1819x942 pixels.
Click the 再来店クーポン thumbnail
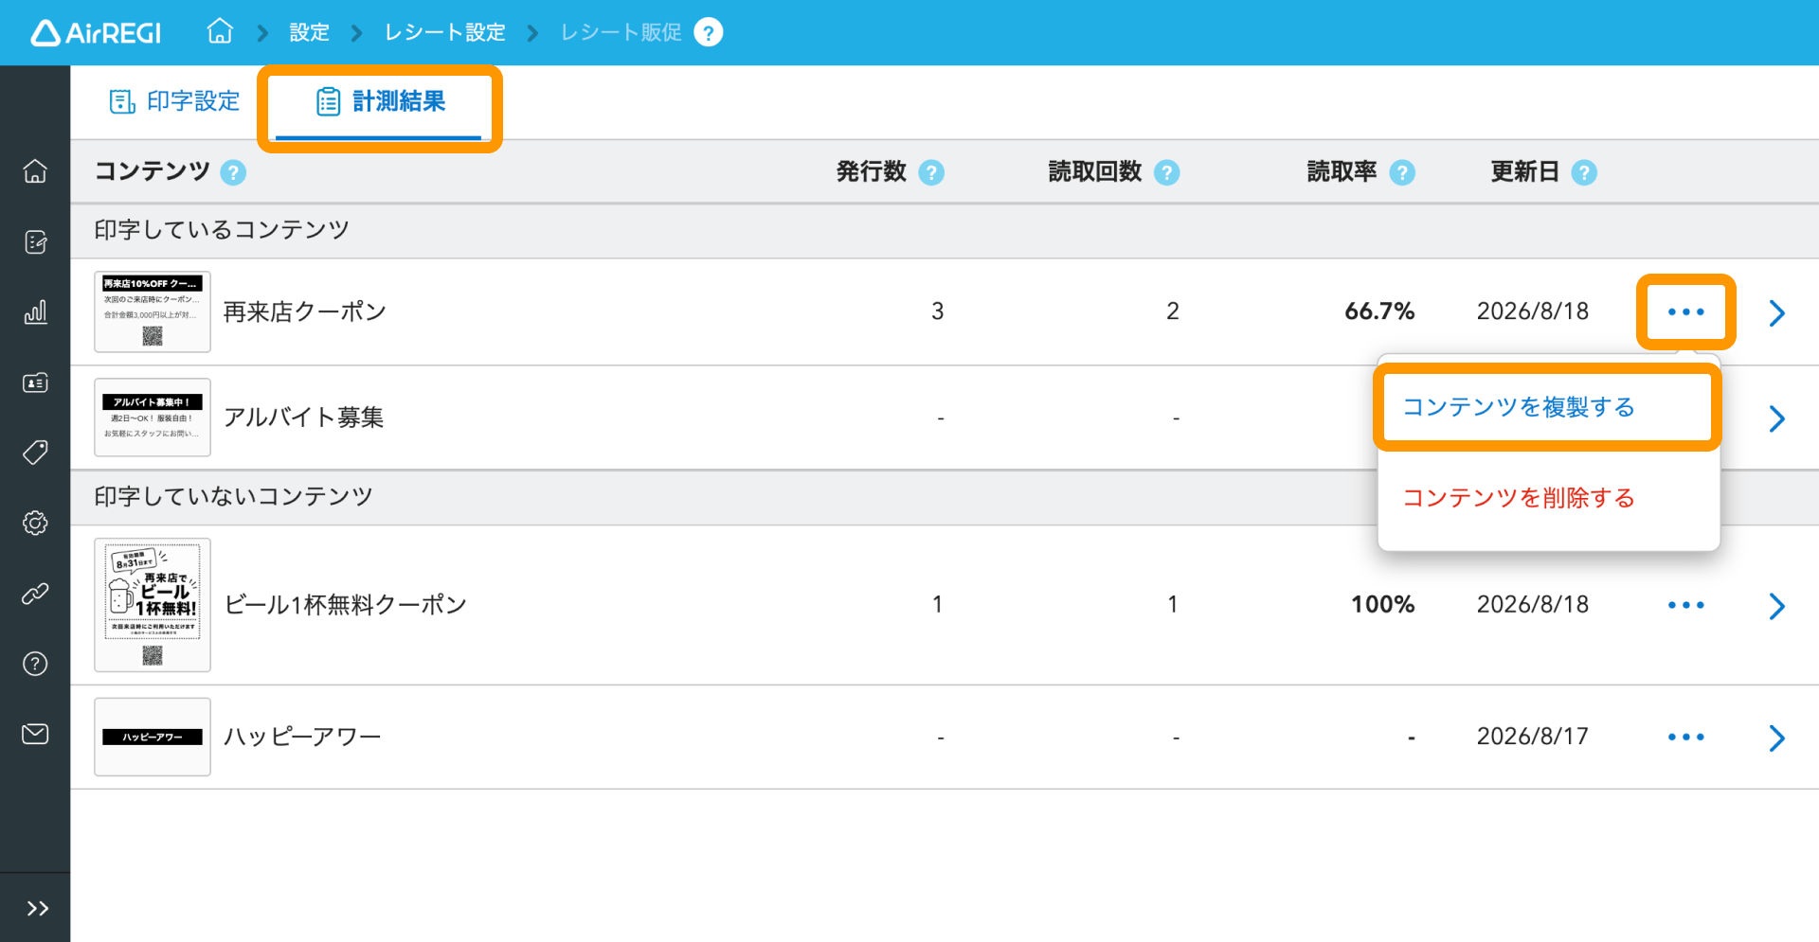(153, 311)
